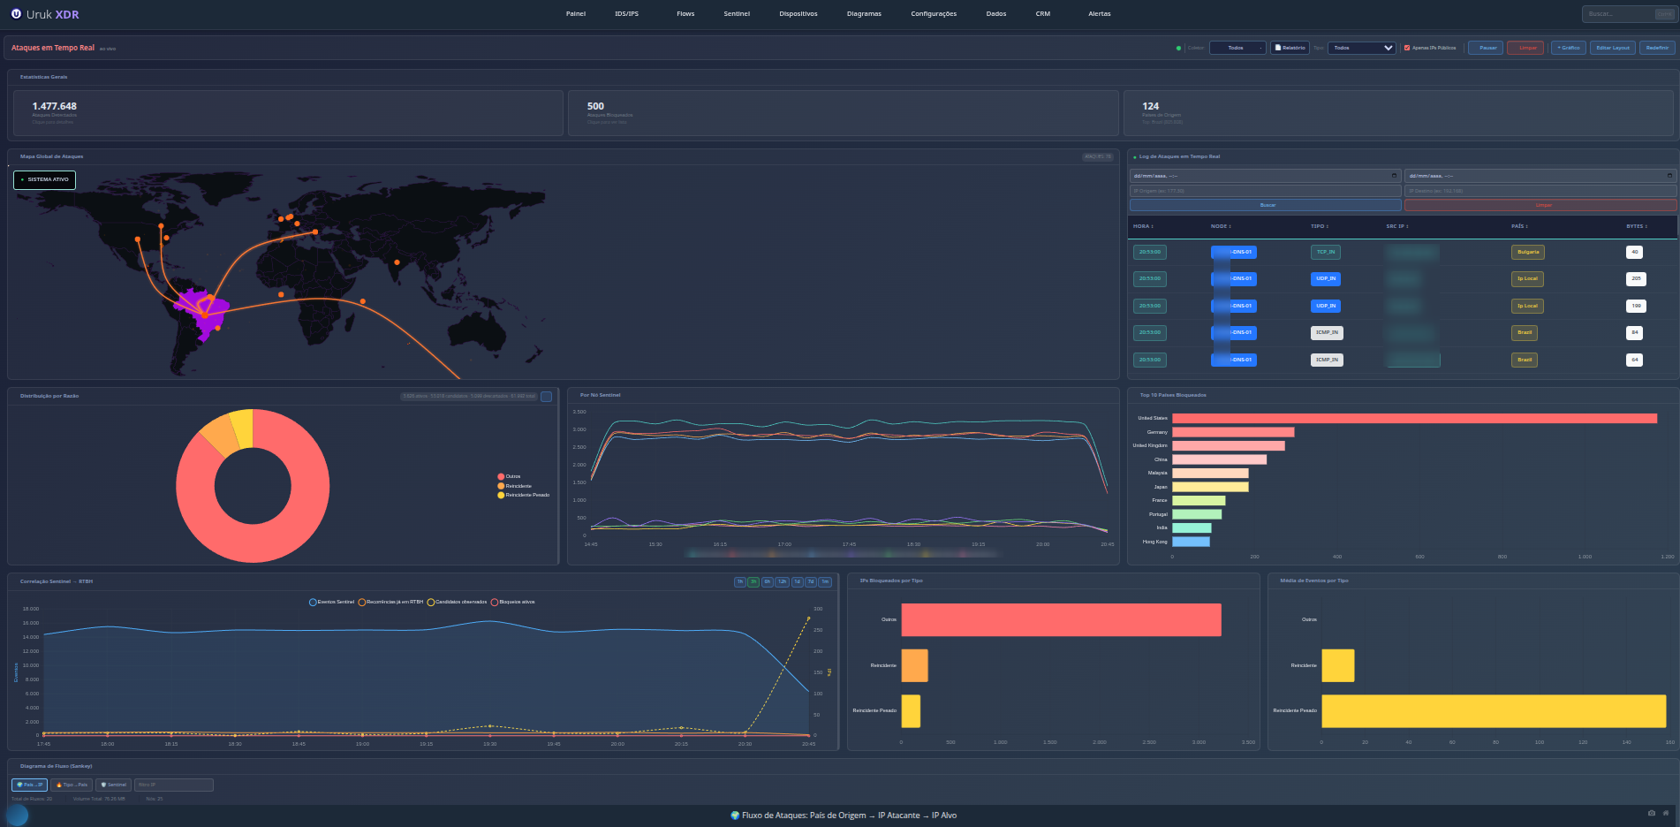Toggle Reincidente Pesado legend in donut chart
This screenshot has width=1680, height=827.
[524, 495]
